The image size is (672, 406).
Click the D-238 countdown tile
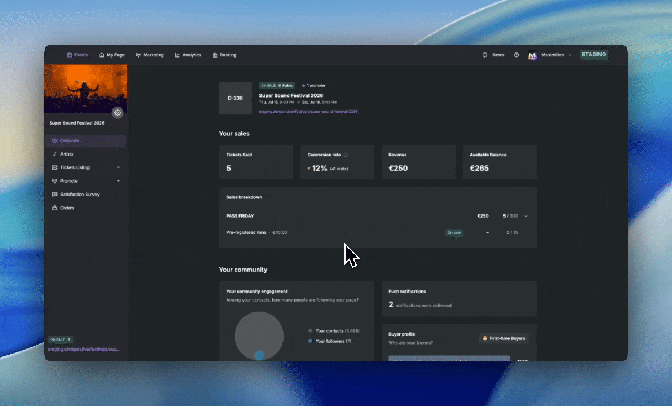(x=235, y=98)
